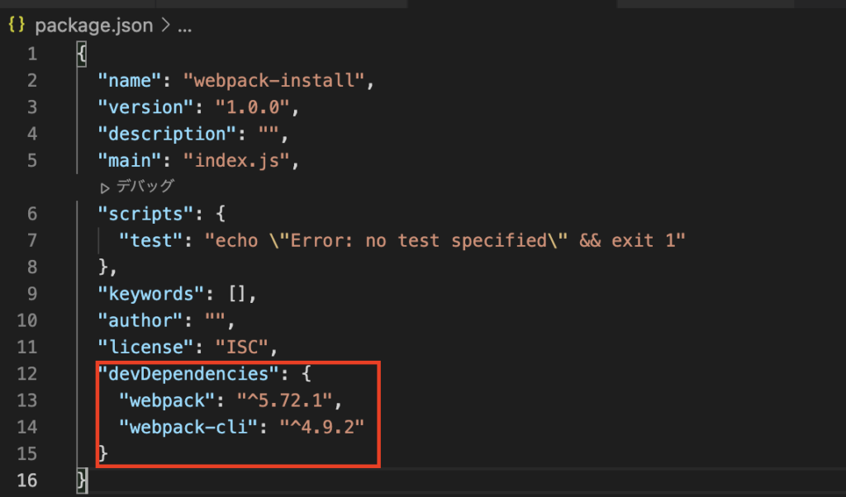The width and height of the screenshot is (846, 497).
Task: Click the "description" key
Action: point(167,135)
